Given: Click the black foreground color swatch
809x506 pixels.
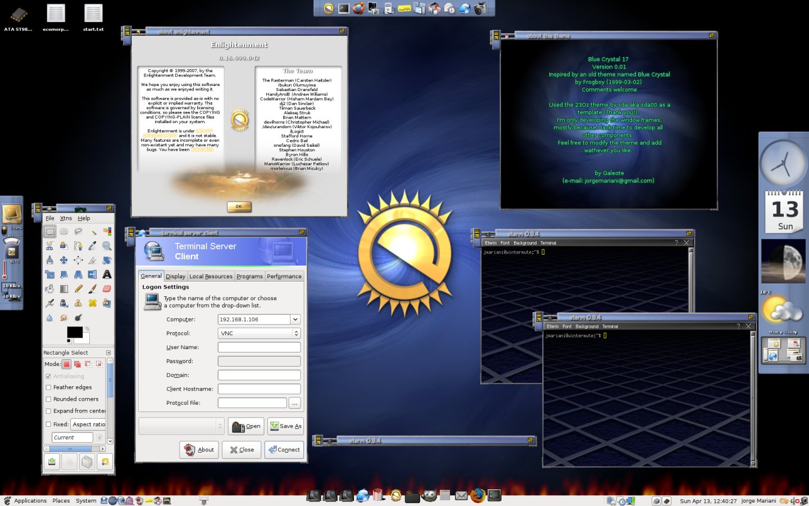Looking at the screenshot, I should coord(75,332).
